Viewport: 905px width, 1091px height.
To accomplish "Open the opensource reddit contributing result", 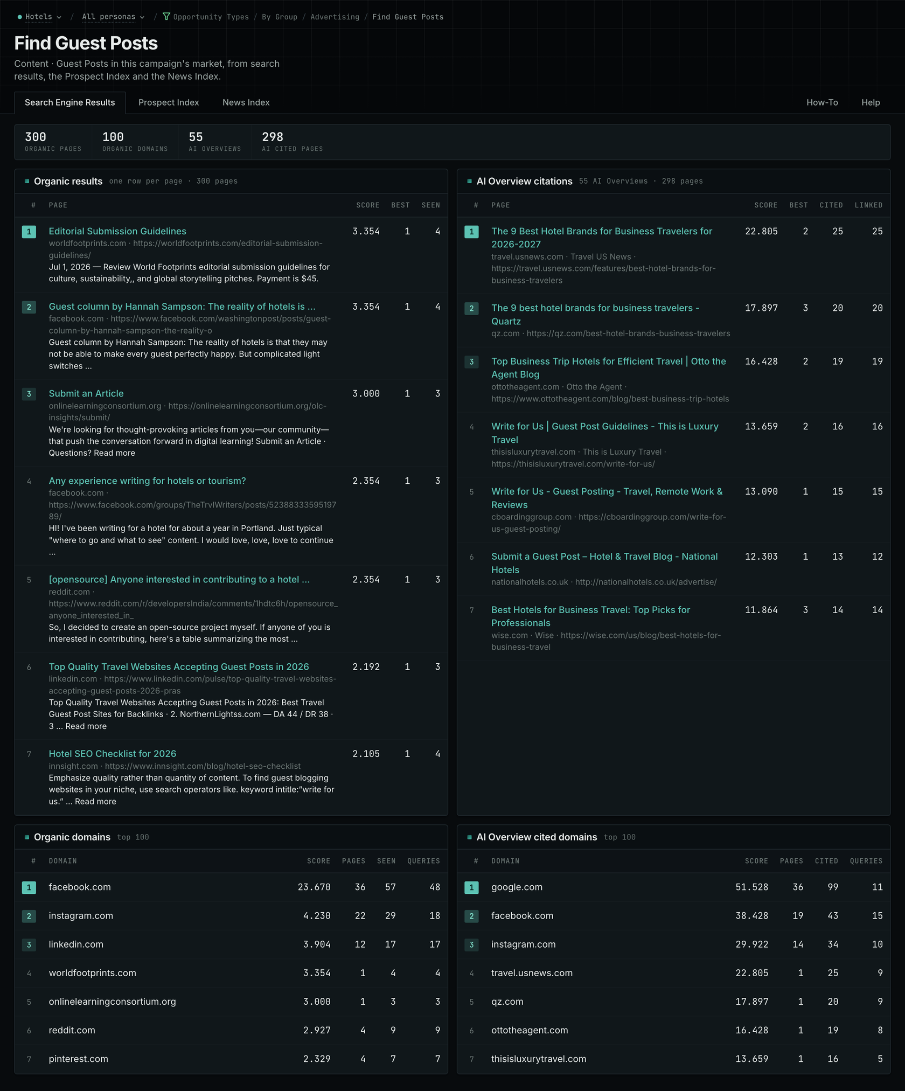I will 179,580.
